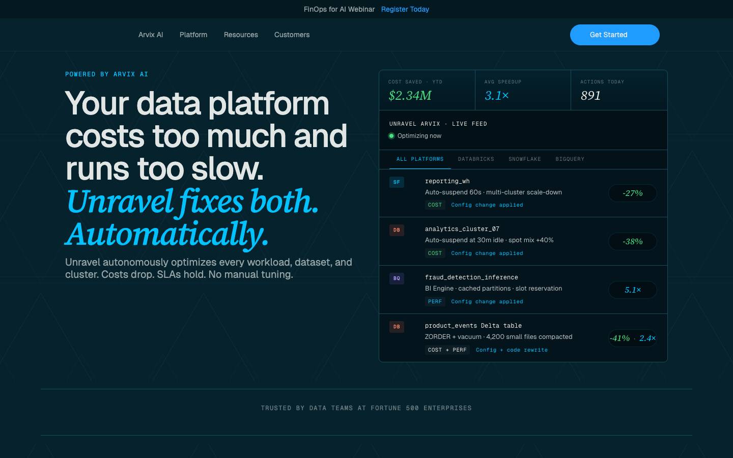
Task: Switch to the BigQuery tab
Action: click(570, 159)
